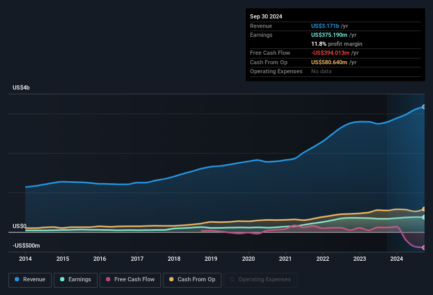433x295 pixels.
Task: Click the No data operating expenses value
Action: tap(321, 72)
